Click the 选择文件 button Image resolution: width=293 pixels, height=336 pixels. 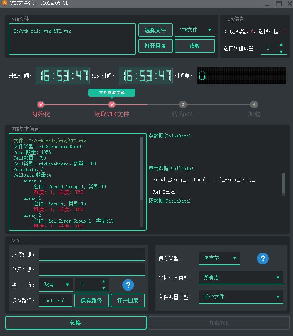point(155,30)
